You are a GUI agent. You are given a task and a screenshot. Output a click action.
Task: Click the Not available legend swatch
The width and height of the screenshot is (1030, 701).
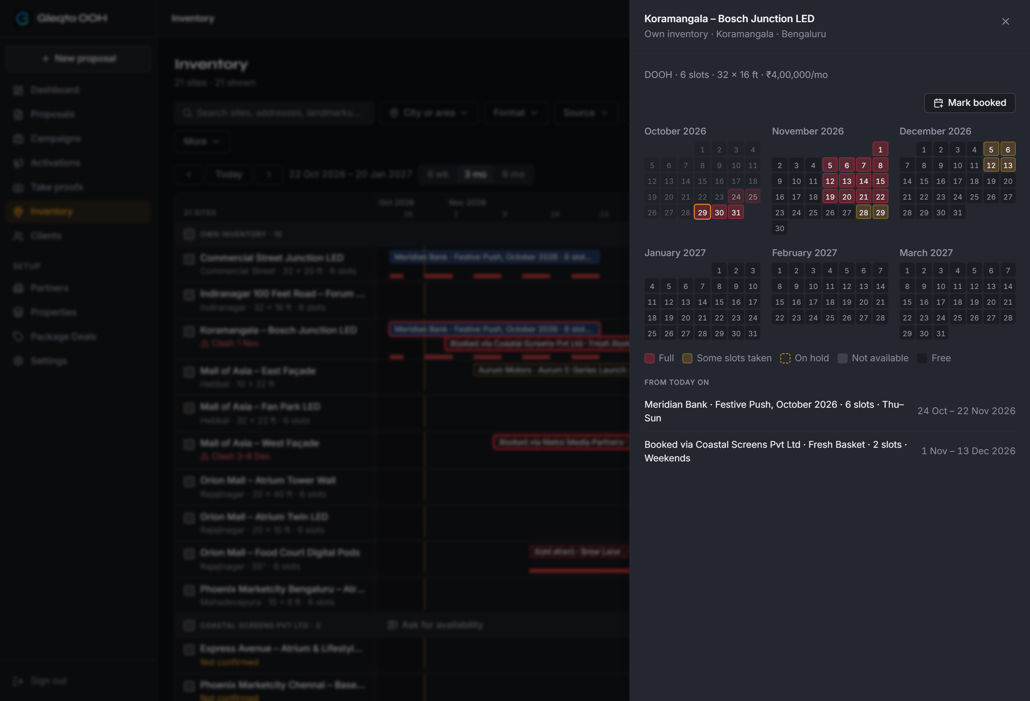(842, 358)
